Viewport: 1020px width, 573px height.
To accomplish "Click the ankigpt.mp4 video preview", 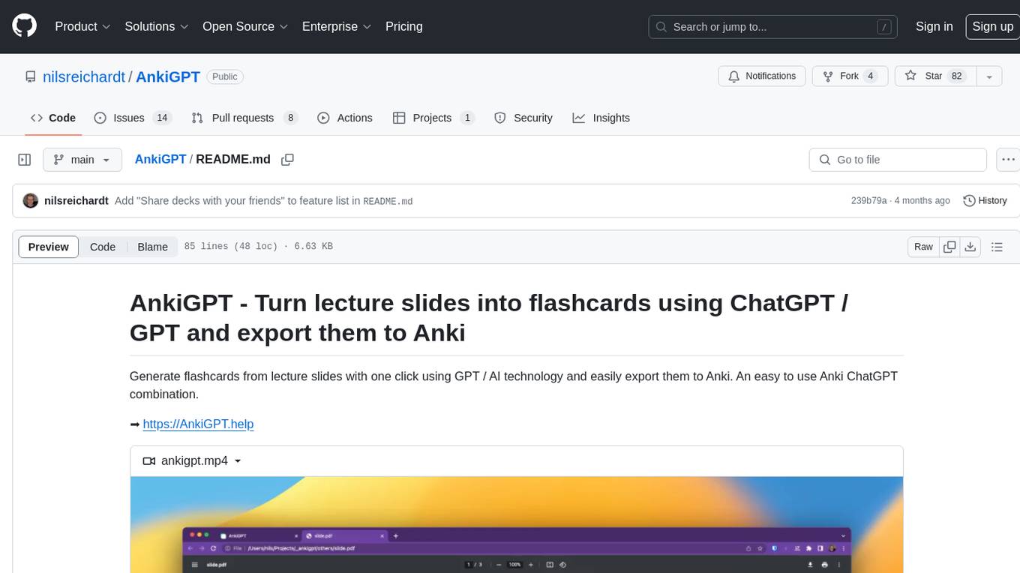I will [516, 525].
